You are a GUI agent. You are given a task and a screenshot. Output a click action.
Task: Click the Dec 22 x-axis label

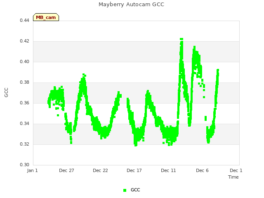click(x=100, y=170)
